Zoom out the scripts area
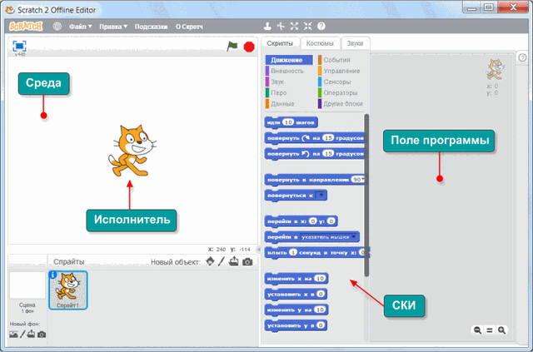Image resolution: width=533 pixels, height=352 pixels. (477, 330)
